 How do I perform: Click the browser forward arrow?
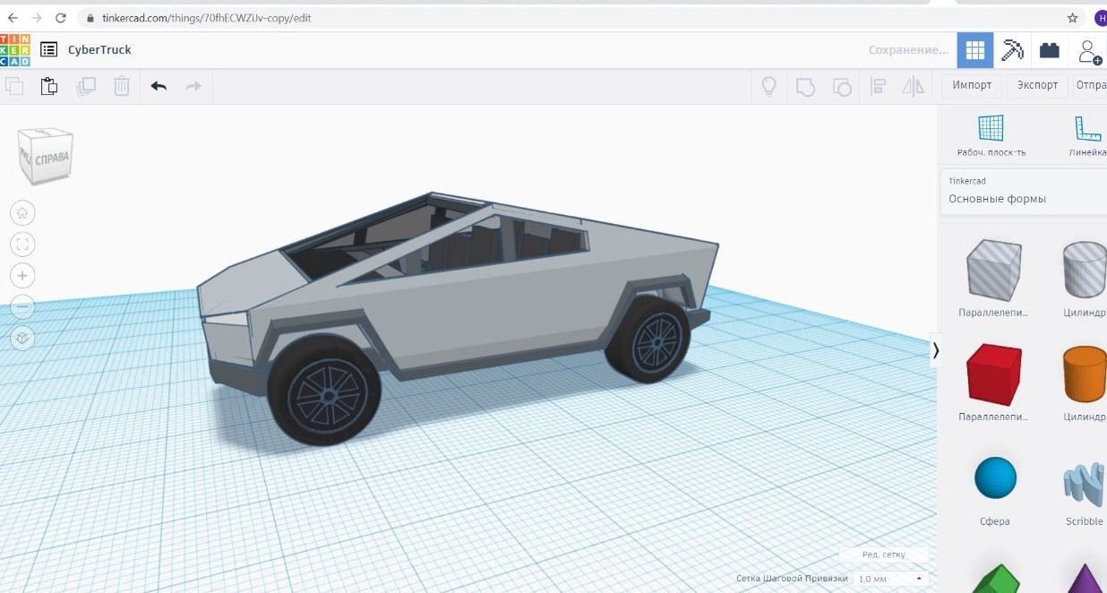coord(37,18)
